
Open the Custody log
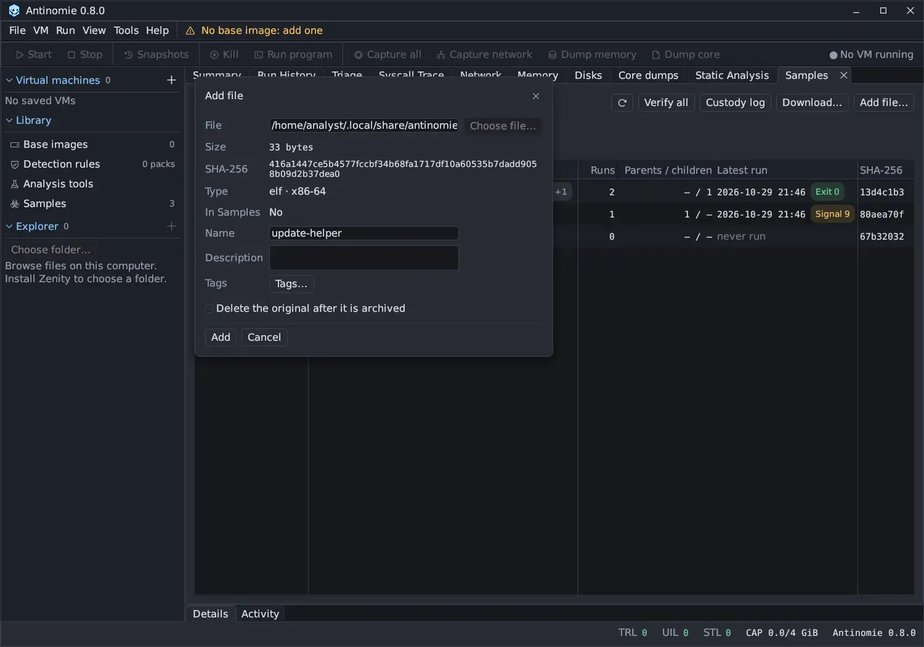coord(736,103)
